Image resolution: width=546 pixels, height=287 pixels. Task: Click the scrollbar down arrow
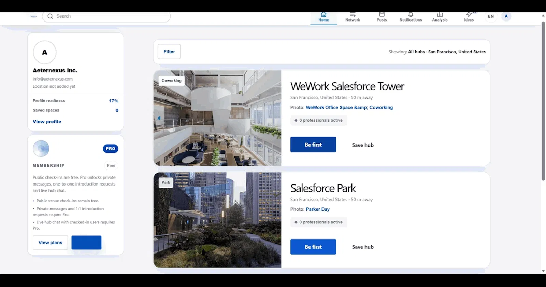[x=543, y=271]
